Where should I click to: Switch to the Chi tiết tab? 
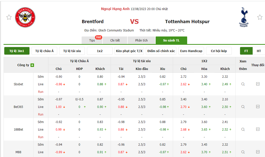coord(115,40)
